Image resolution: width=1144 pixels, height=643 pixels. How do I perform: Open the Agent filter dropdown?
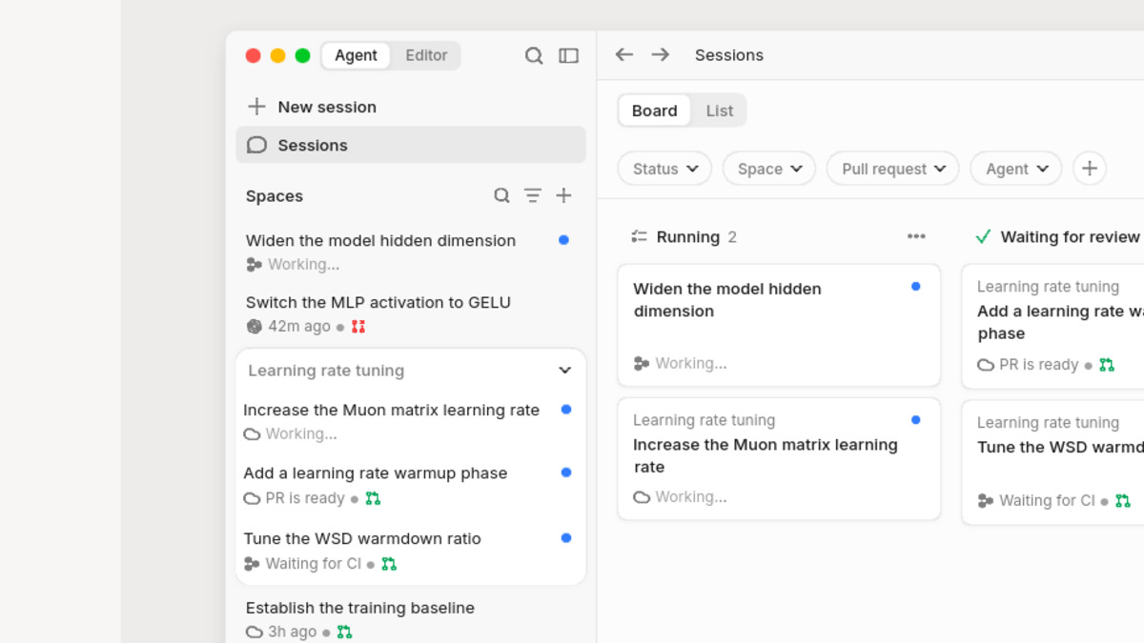1016,169
